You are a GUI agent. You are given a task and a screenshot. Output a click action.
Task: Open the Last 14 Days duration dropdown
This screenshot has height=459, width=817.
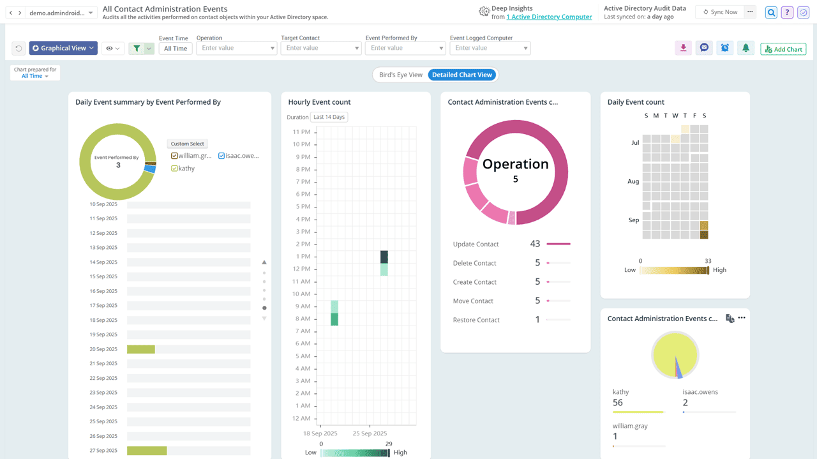coord(329,117)
